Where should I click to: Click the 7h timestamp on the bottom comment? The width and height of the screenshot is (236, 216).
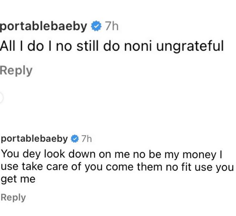coord(87,139)
